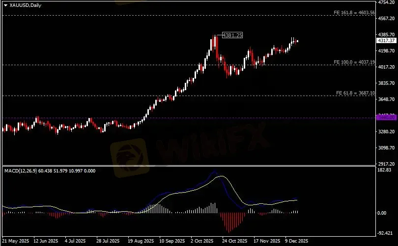398x246 pixels.
Task: Click the 3648.70 price axis value
Action: click(387, 99)
